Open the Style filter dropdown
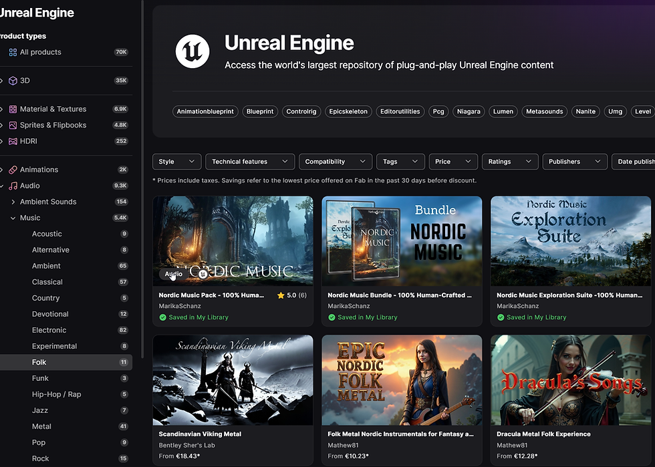The height and width of the screenshot is (467, 655). point(176,162)
